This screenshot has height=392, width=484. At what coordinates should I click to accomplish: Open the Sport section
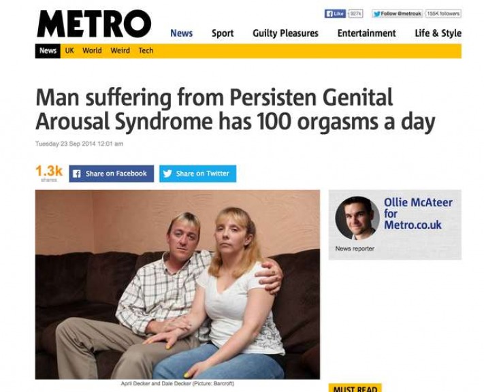[223, 33]
